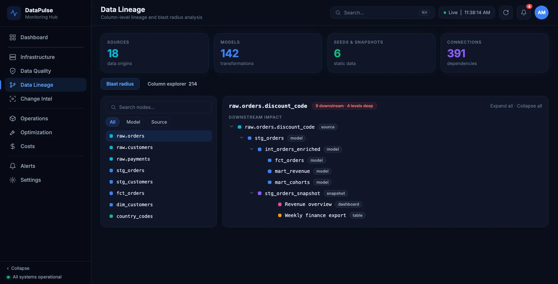
Task: Click the Change Intel scan icon
Action: click(13, 99)
